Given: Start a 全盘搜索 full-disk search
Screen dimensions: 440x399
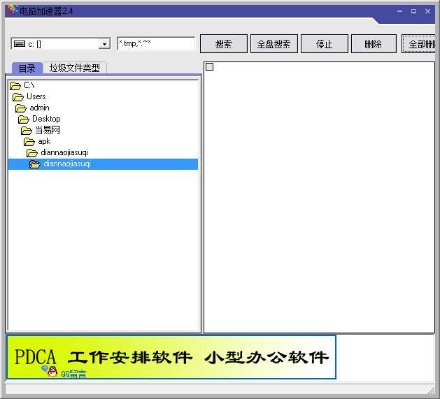Looking at the screenshot, I should 274,44.
